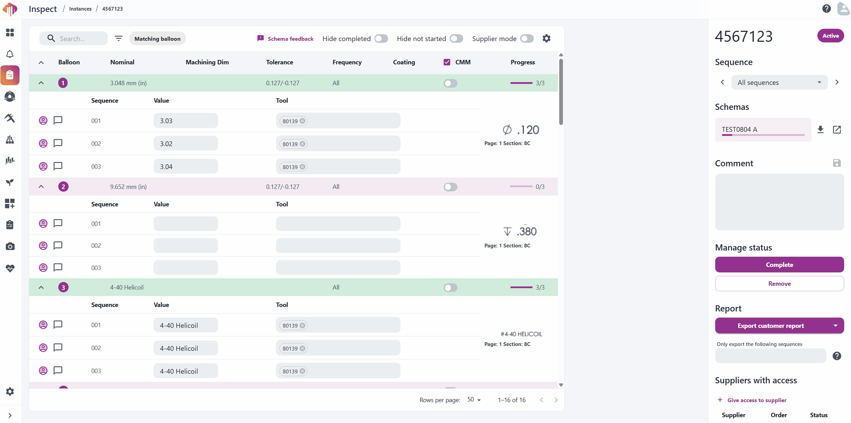Uncheck the CMM column checkbox

(447, 62)
